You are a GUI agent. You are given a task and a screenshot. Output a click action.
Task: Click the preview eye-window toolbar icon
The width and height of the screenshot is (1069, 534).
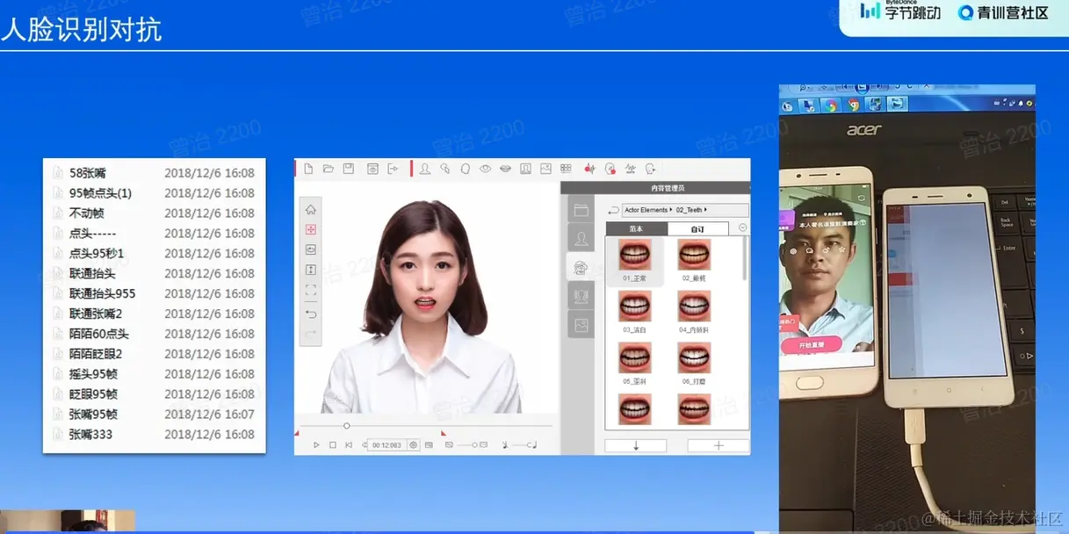point(372,168)
